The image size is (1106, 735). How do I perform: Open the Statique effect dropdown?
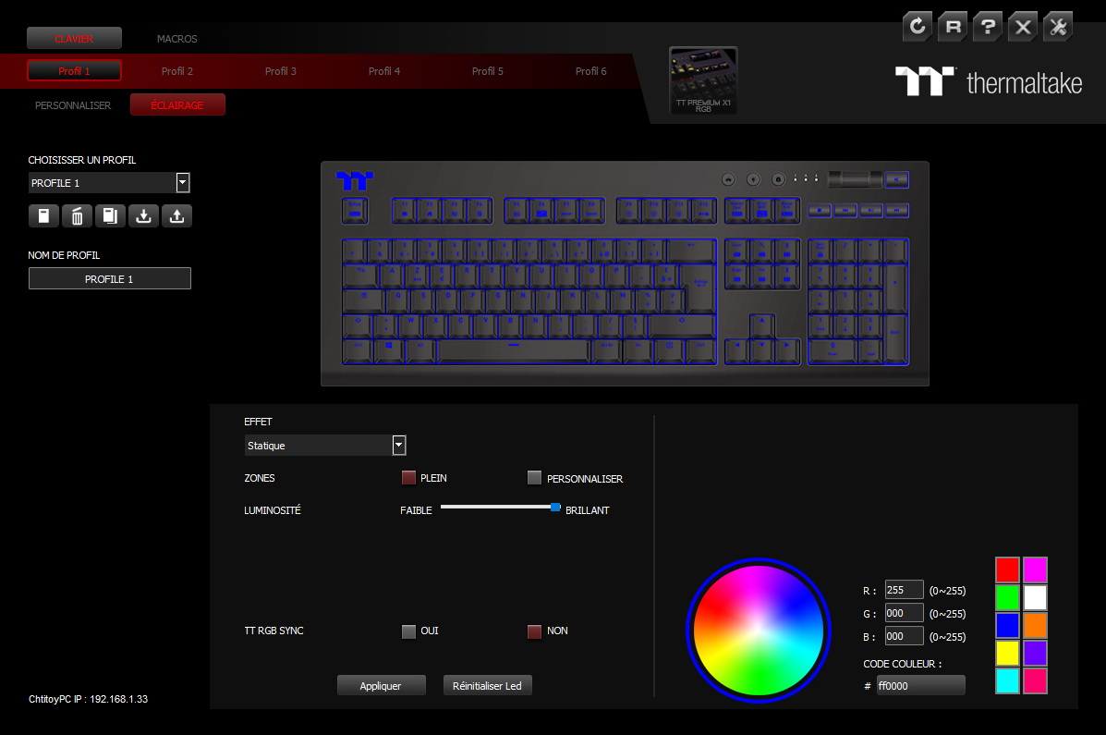398,445
